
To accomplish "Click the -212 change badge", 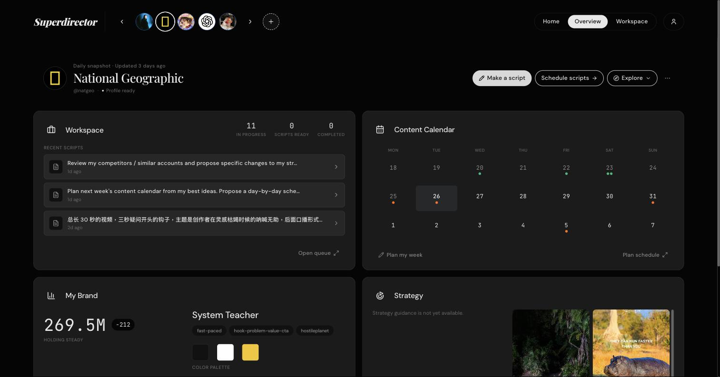I will tap(123, 325).
